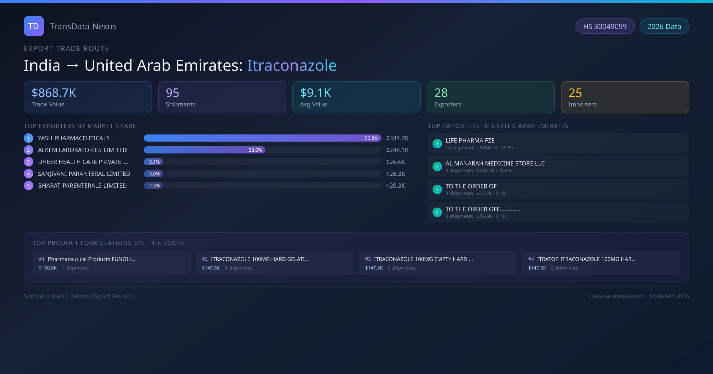The height and width of the screenshot is (374, 713).
Task: Open the TOP EXPORTERS BY MARKET SHARE section
Action: 80,126
